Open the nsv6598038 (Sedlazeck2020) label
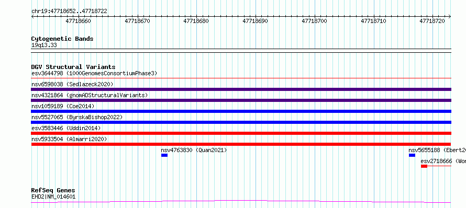Viewport: 466px width, 208px height. tap(72, 84)
